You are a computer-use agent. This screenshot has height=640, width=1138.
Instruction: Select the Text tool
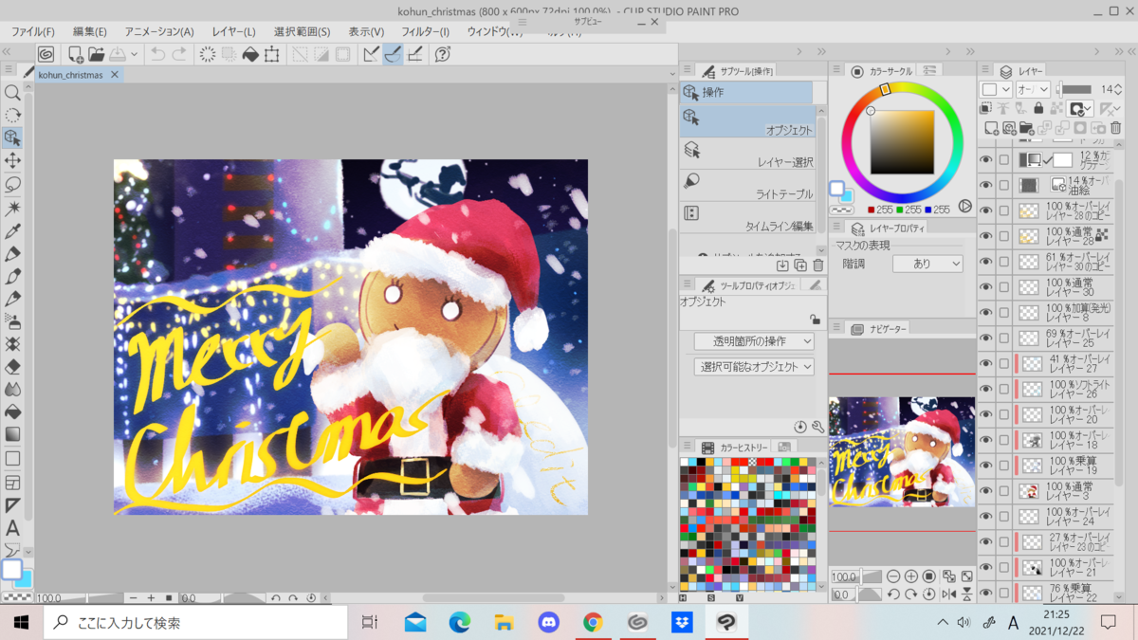(x=12, y=527)
